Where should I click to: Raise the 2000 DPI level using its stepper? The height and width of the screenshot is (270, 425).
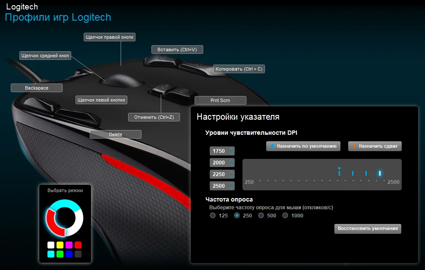(x=231, y=161)
